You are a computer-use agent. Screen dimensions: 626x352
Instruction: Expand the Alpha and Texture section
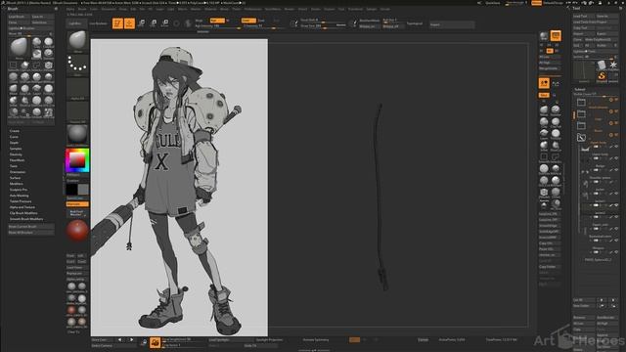click(22, 207)
